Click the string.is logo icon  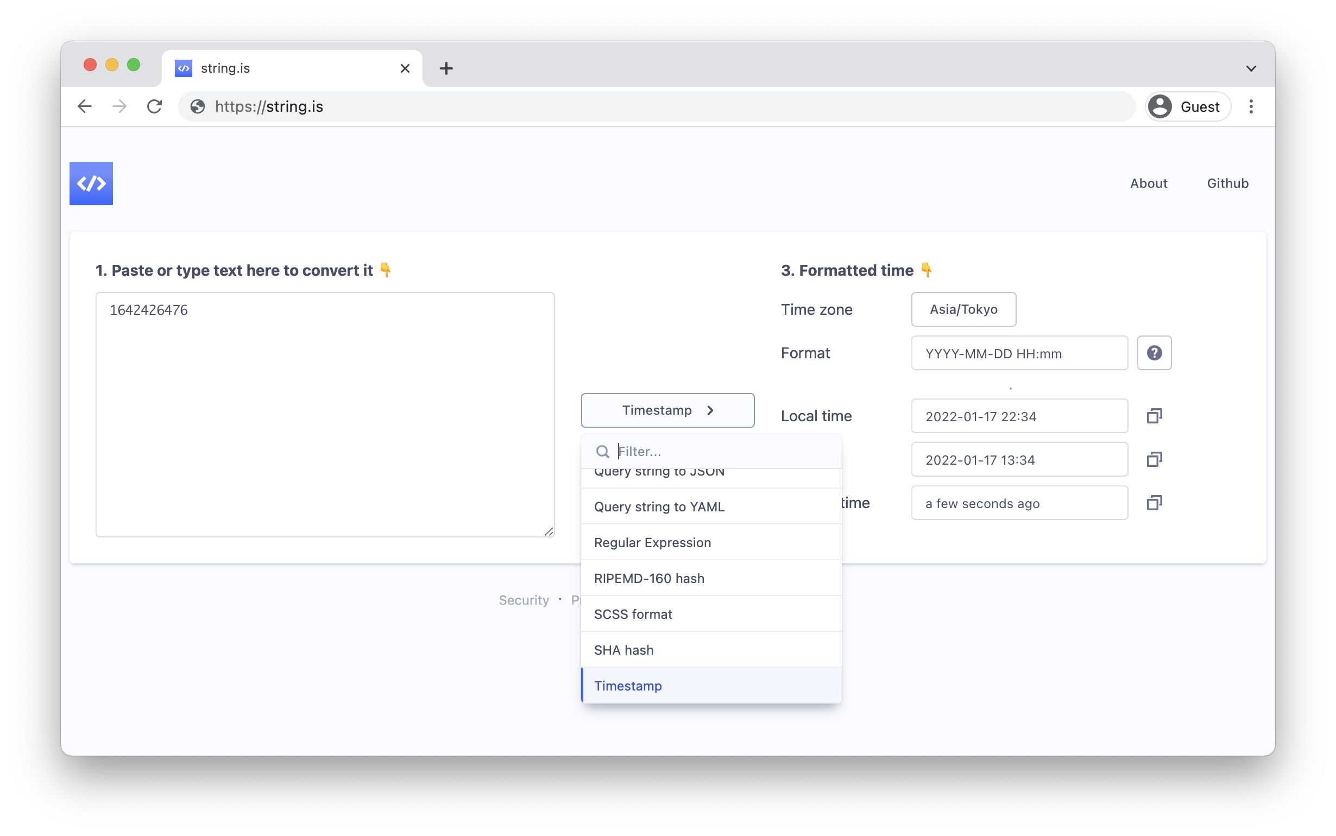pos(91,183)
